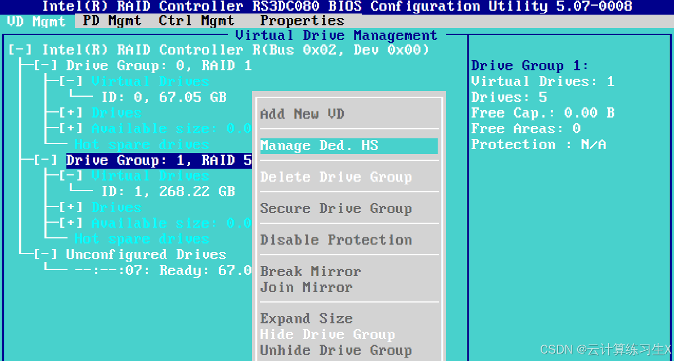674x361 pixels.
Task: Expand Drives under Drive Group 1
Action: (x=71, y=208)
